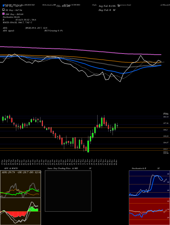This screenshot has height=225, width=170.
Task: Open the ADX indicator chart thumbnail
Action: (20, 184)
